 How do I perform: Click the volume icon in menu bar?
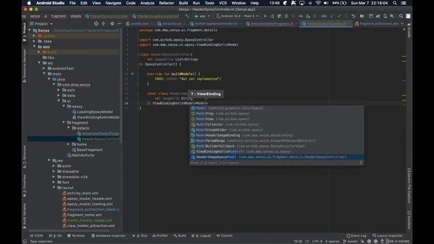326,3
